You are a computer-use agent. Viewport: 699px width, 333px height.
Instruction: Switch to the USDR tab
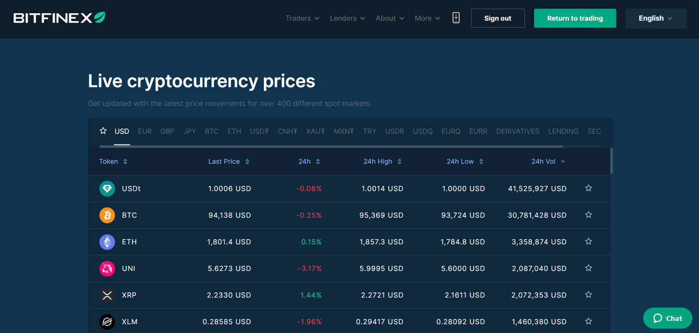394,131
